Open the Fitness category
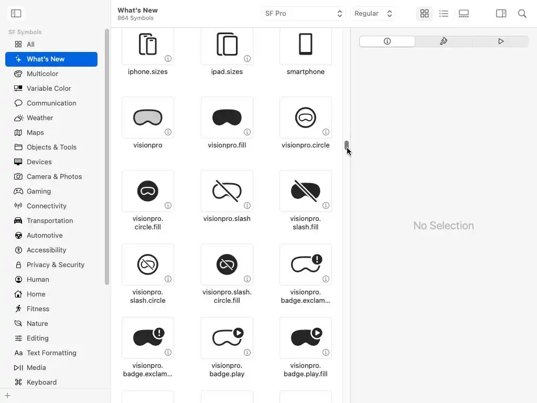This screenshot has height=403, width=537. [x=51, y=309]
